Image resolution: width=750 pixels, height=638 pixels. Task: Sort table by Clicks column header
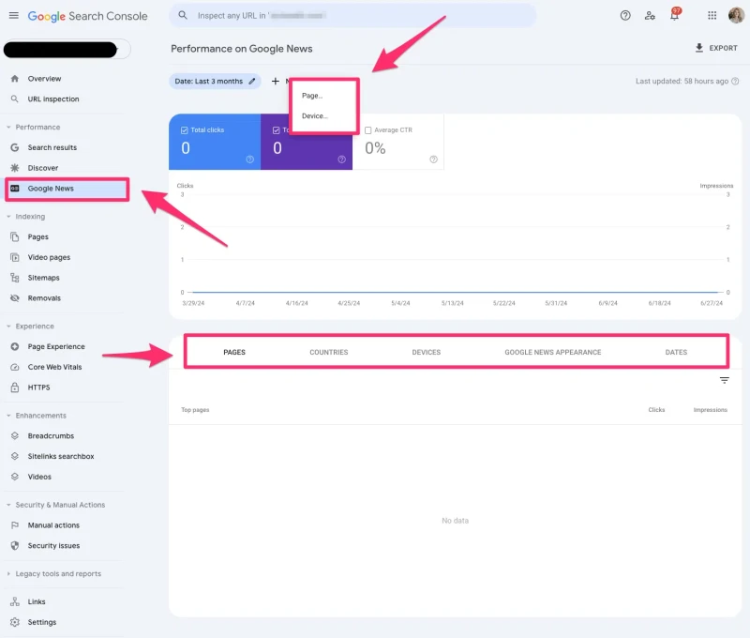(656, 410)
